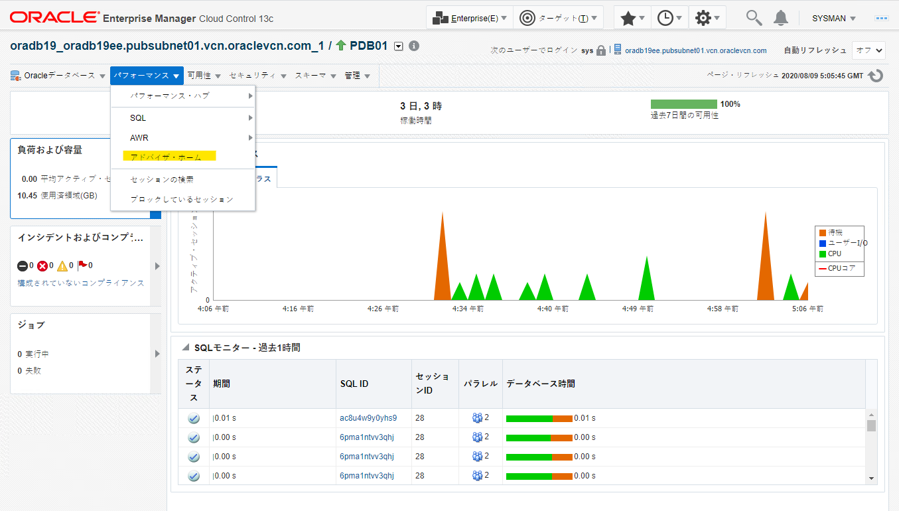The height and width of the screenshot is (511, 899).
Task: Open the PDB01 target dropdown arrow
Action: [x=398, y=46]
